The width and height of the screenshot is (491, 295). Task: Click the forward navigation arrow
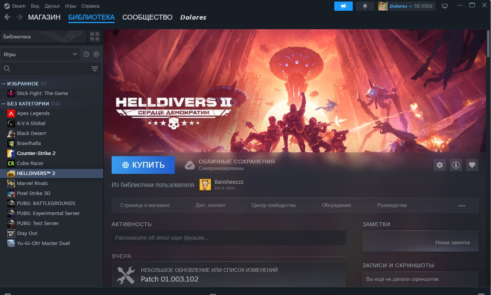pos(19,17)
